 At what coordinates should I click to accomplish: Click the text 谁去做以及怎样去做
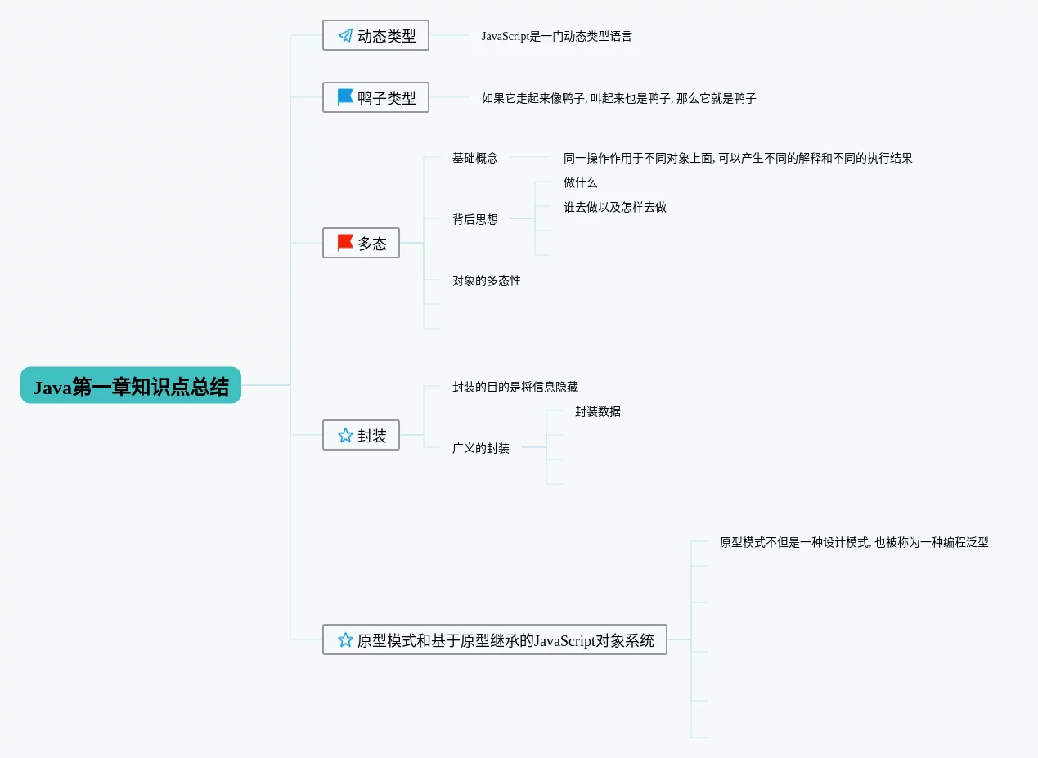[x=615, y=207]
